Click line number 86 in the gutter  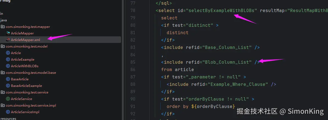133,70
